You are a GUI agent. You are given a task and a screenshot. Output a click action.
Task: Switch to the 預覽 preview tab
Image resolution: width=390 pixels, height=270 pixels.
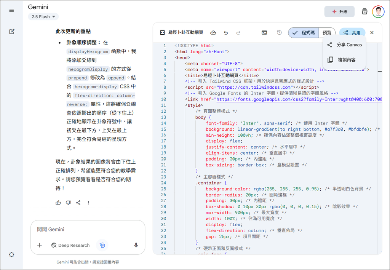click(x=327, y=33)
